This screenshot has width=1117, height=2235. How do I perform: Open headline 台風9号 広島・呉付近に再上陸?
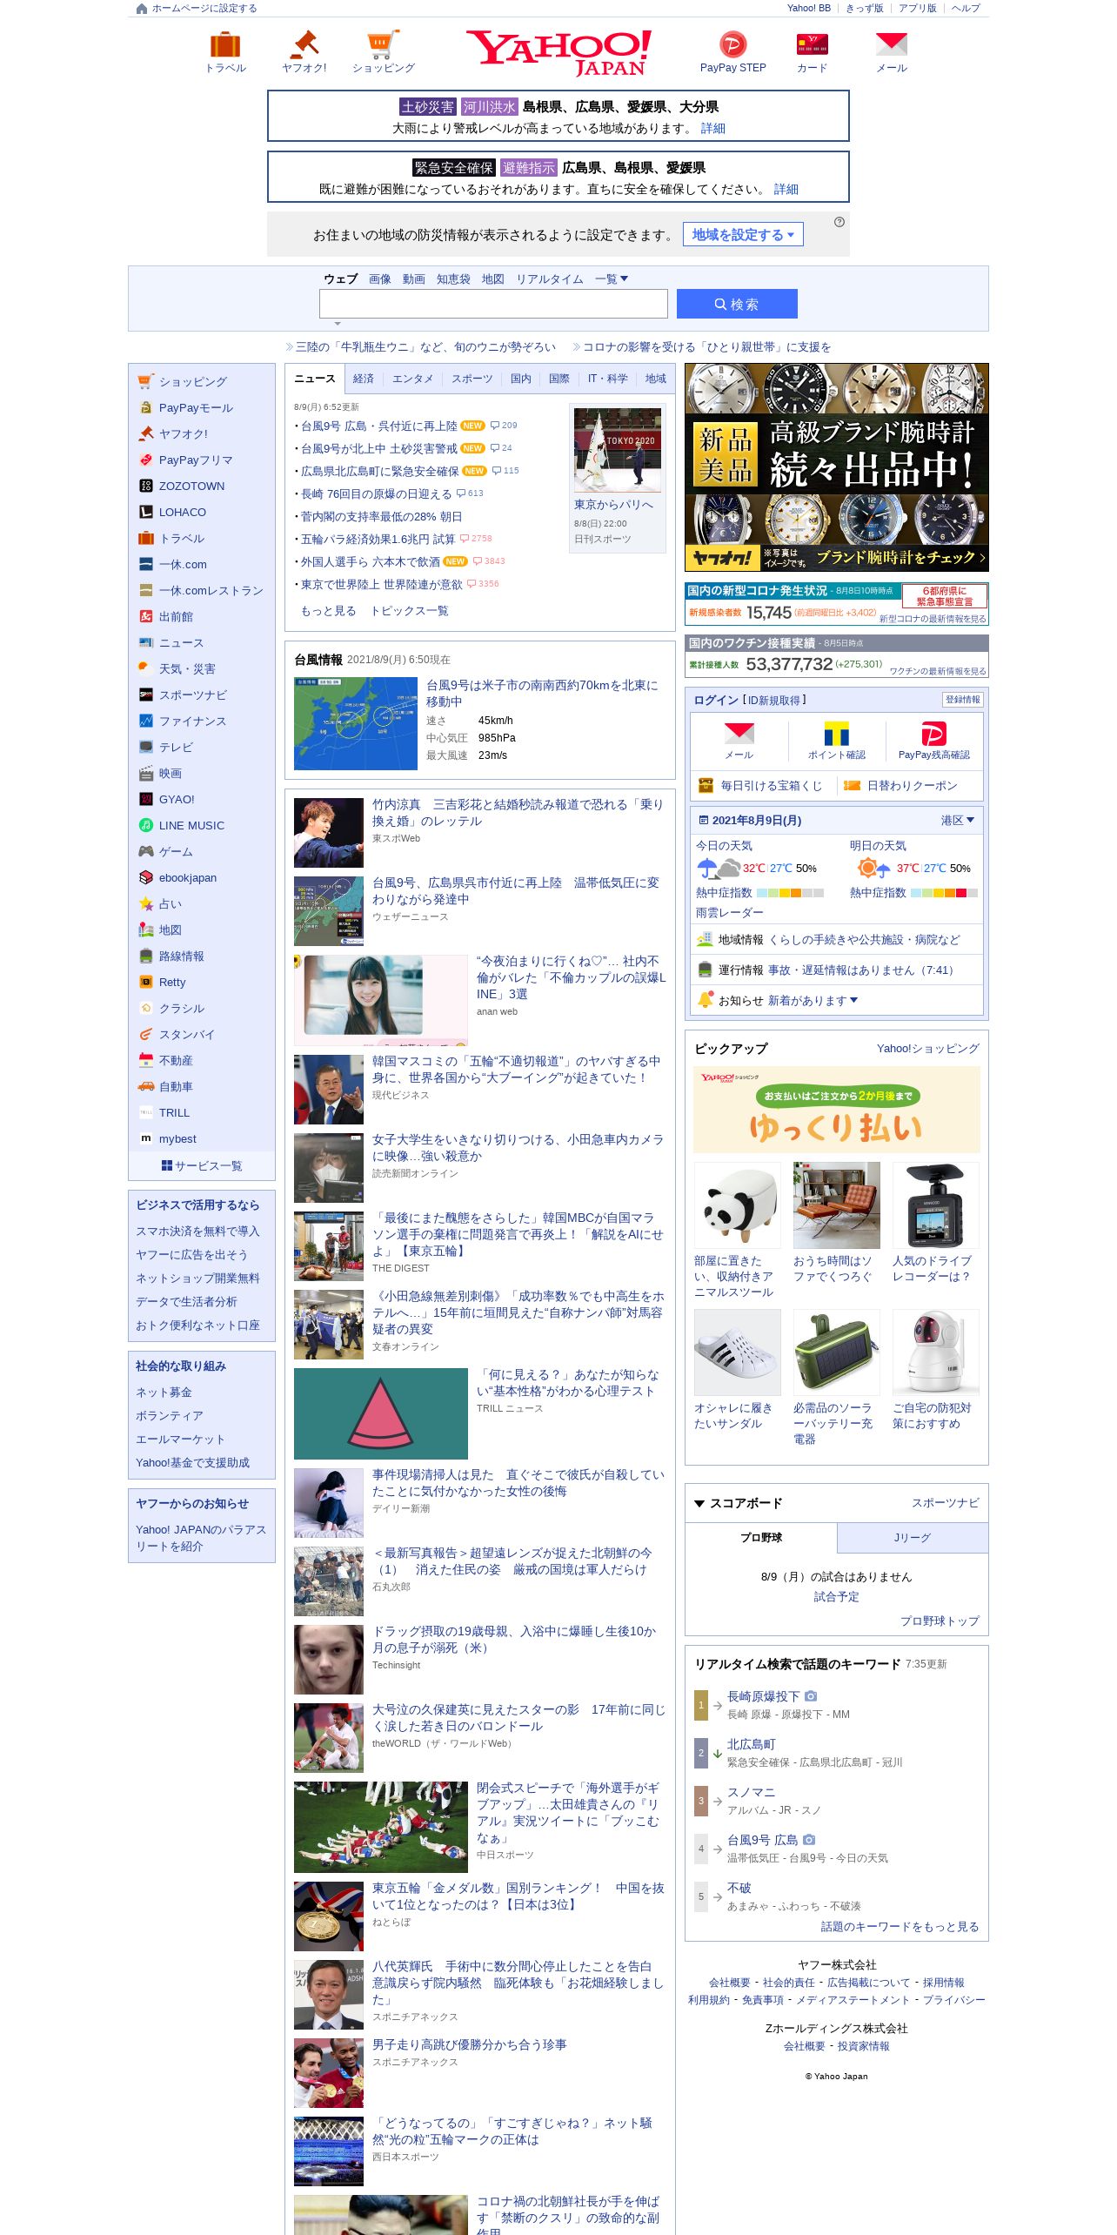coord(378,426)
